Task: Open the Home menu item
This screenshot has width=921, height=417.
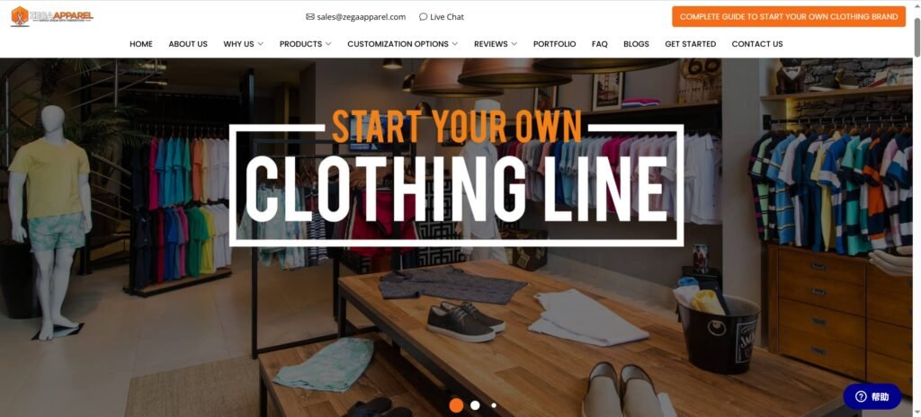Action: [141, 43]
